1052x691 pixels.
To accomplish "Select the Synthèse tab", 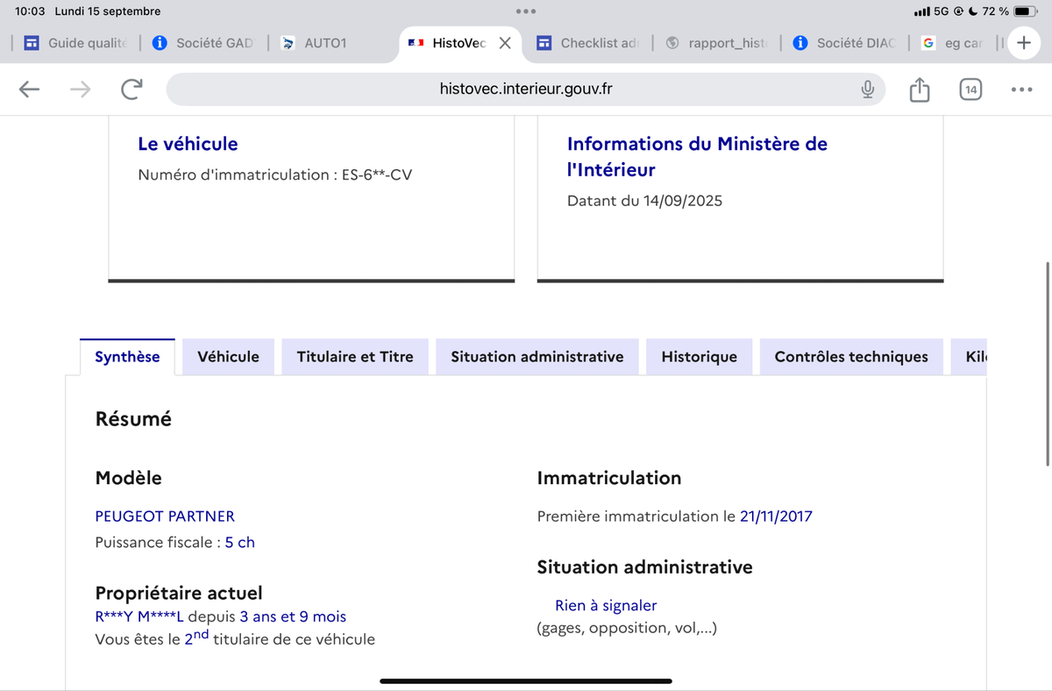I will [x=127, y=357].
